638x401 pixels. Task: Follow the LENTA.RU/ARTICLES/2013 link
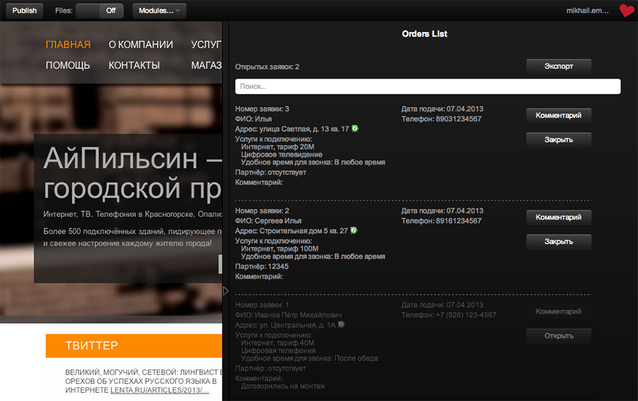(x=159, y=390)
